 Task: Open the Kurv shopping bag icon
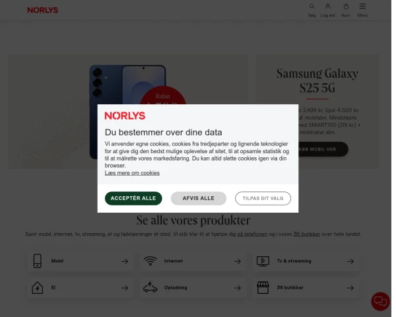(x=346, y=7)
